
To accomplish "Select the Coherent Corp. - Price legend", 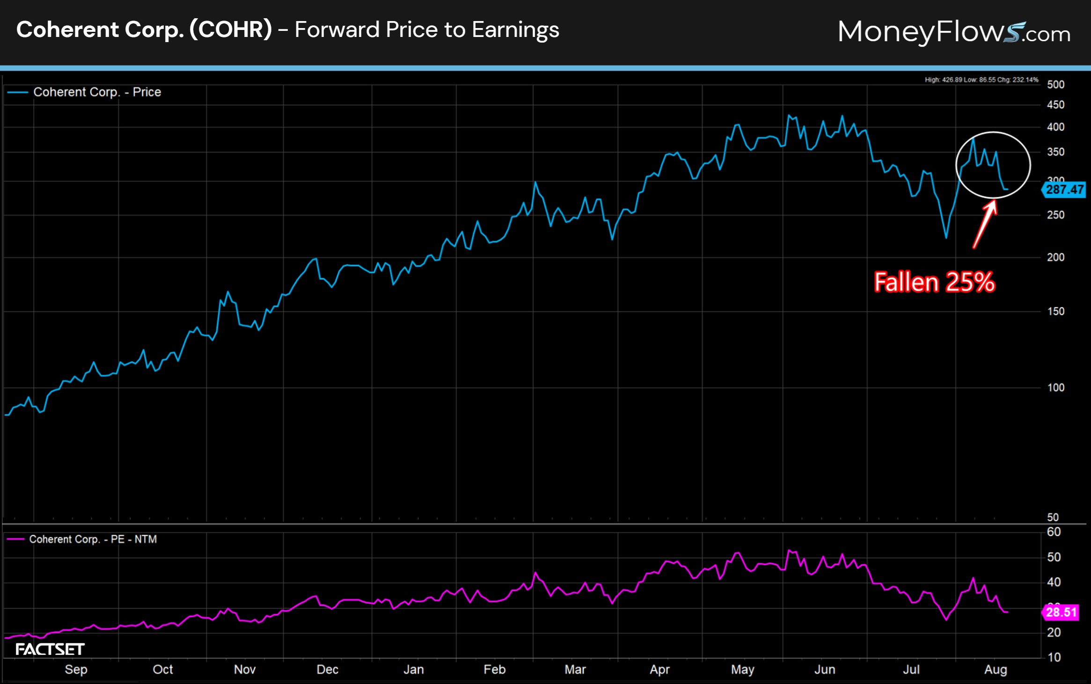I will tap(84, 92).
